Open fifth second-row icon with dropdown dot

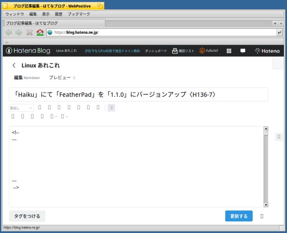click(x=53, y=116)
